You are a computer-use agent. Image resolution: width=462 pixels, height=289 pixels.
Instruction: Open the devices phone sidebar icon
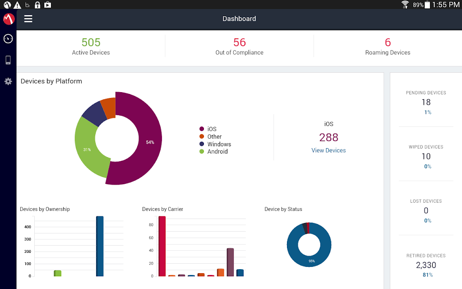click(x=8, y=60)
